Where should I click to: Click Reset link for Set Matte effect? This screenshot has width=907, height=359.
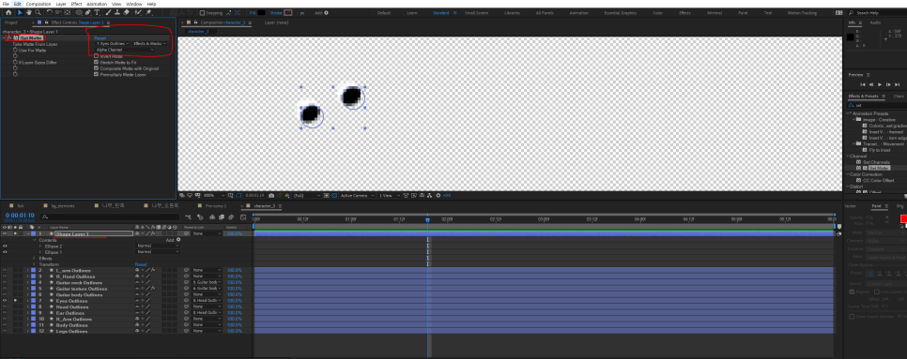[x=100, y=37]
